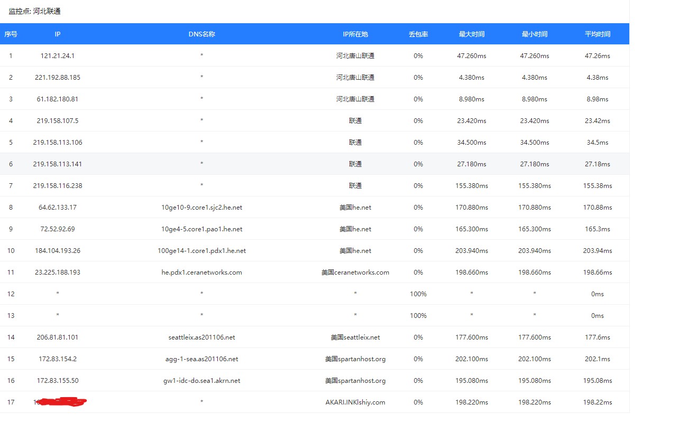Select IP address 221.192.88.185

pos(58,77)
